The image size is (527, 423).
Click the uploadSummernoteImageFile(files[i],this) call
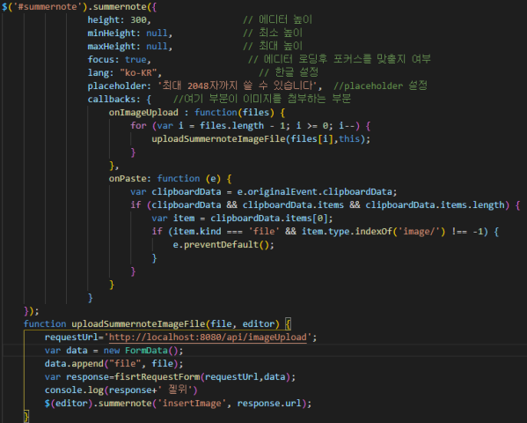260,138
